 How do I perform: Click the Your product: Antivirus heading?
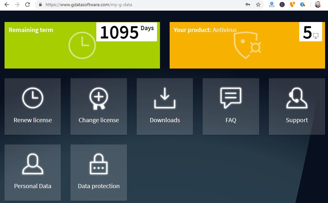[205, 30]
